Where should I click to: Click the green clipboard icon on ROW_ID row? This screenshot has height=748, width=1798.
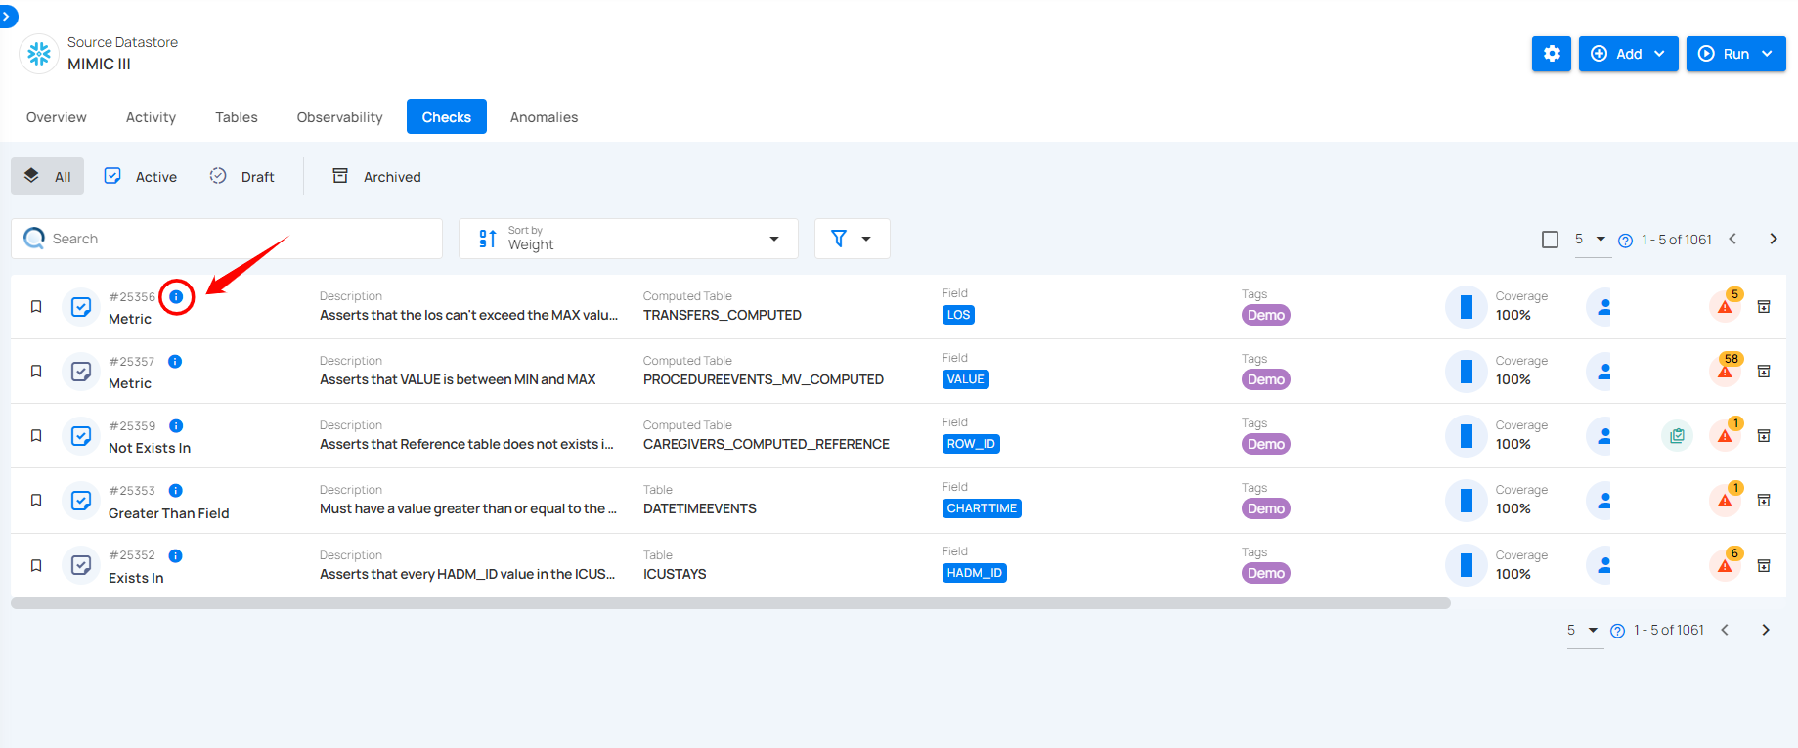pos(1678,436)
